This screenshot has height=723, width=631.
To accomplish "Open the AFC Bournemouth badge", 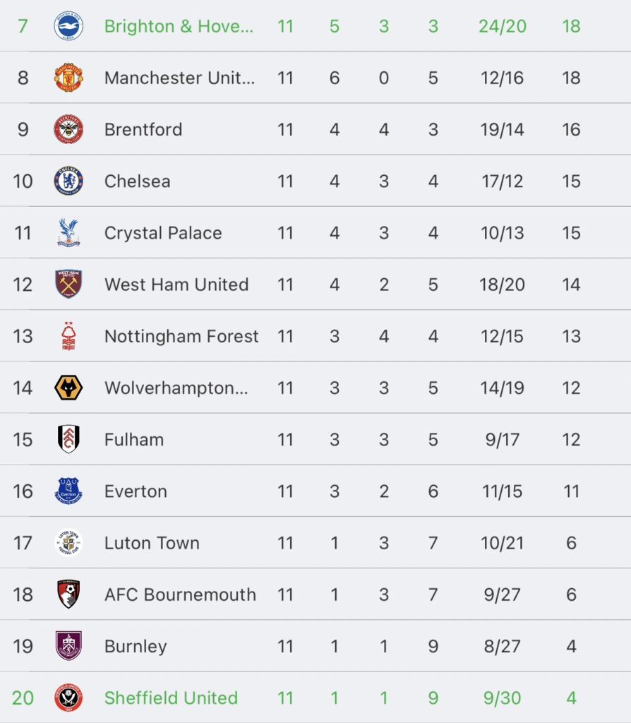I will [x=68, y=594].
